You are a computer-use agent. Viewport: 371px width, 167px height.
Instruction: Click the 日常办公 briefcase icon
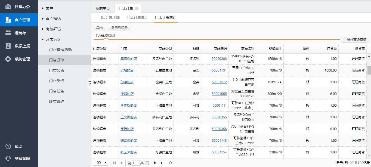(8, 7)
